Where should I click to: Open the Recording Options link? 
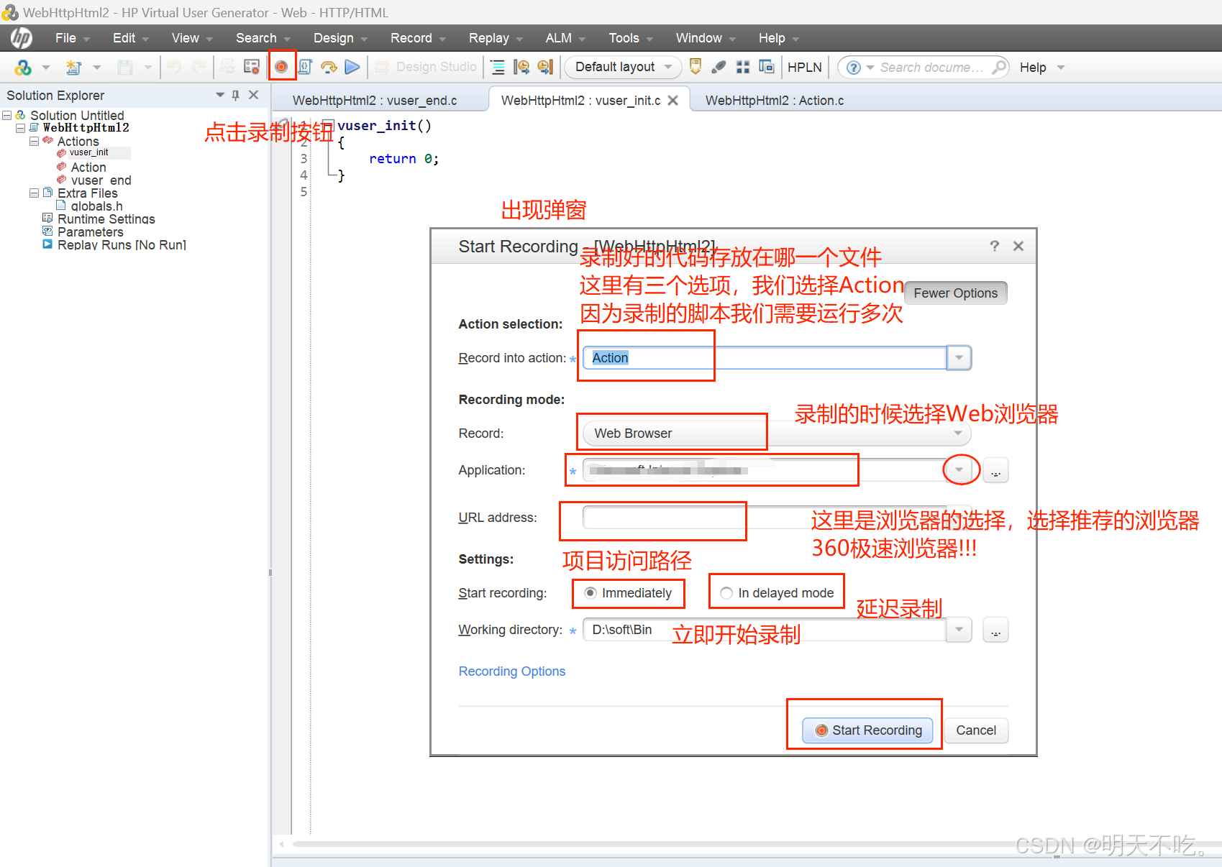pyautogui.click(x=512, y=671)
